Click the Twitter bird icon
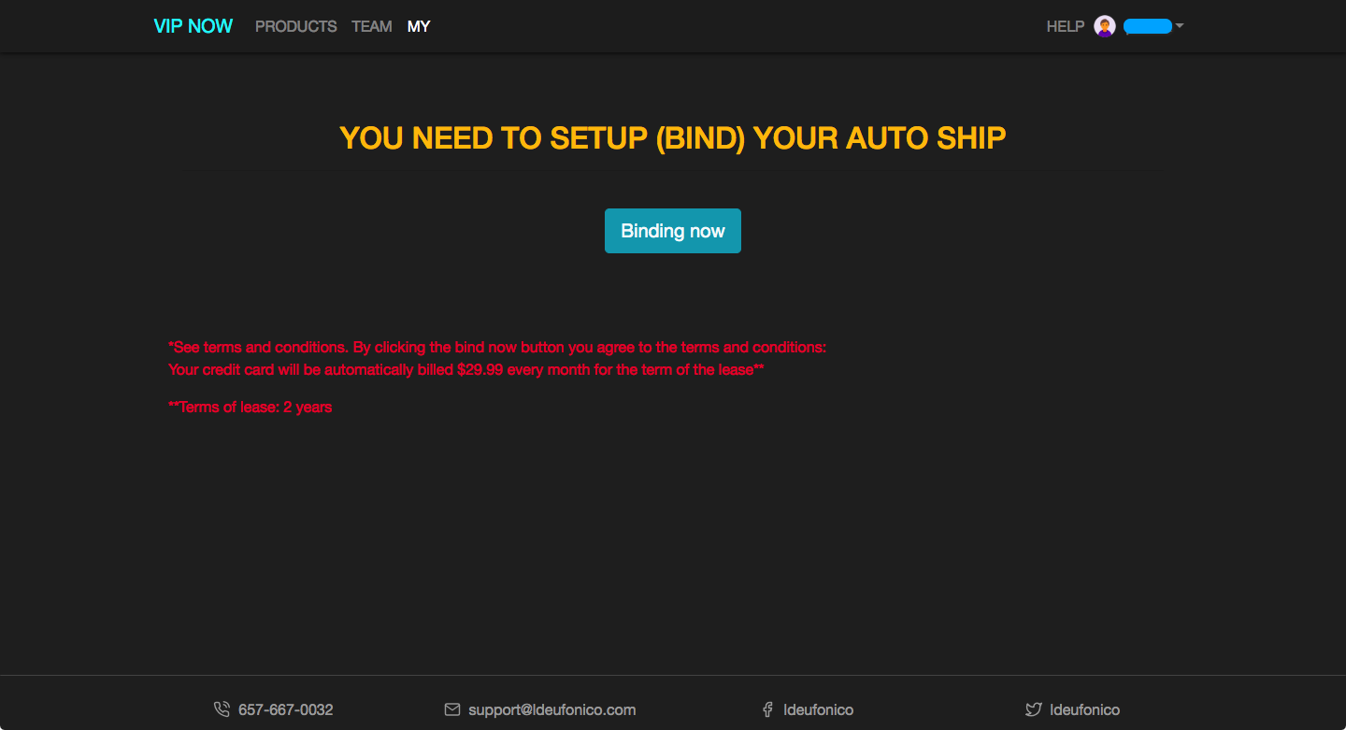This screenshot has width=1346, height=730. (1033, 709)
